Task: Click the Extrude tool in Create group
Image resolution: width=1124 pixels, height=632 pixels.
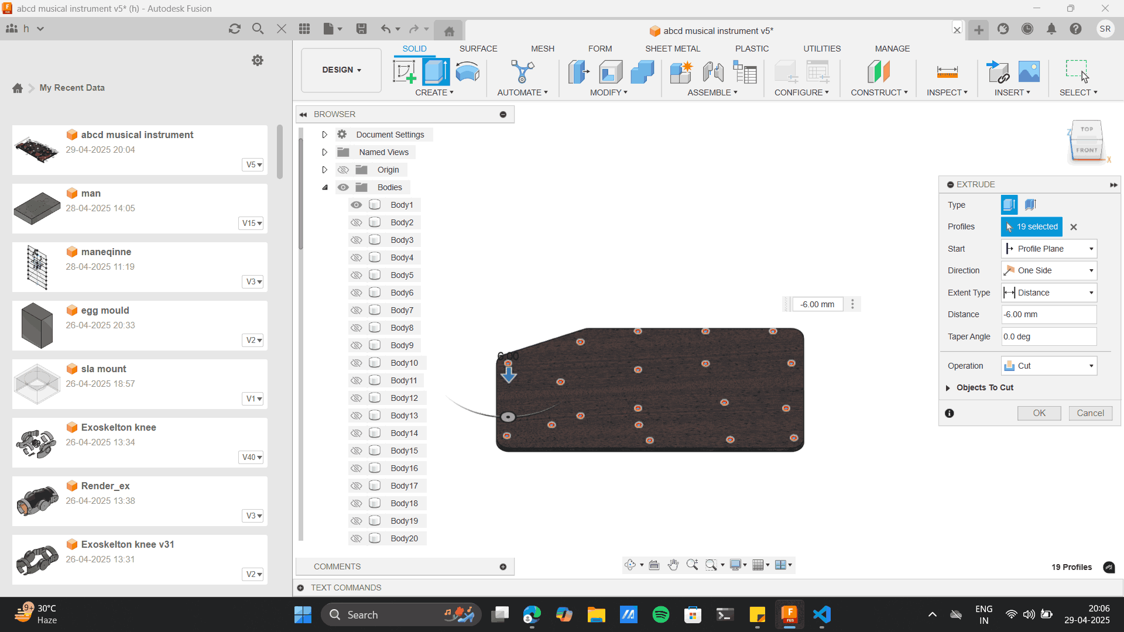Action: pyautogui.click(x=436, y=72)
